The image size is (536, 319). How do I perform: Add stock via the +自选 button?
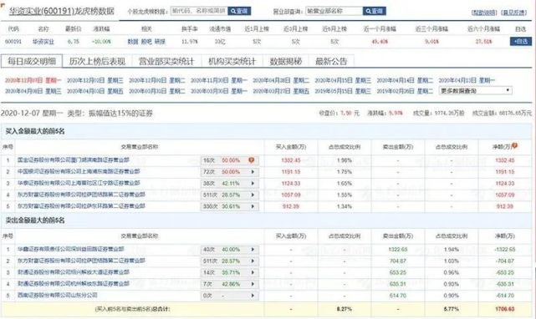521,41
